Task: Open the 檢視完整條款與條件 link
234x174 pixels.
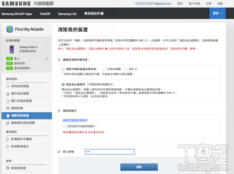Action: [75, 120]
